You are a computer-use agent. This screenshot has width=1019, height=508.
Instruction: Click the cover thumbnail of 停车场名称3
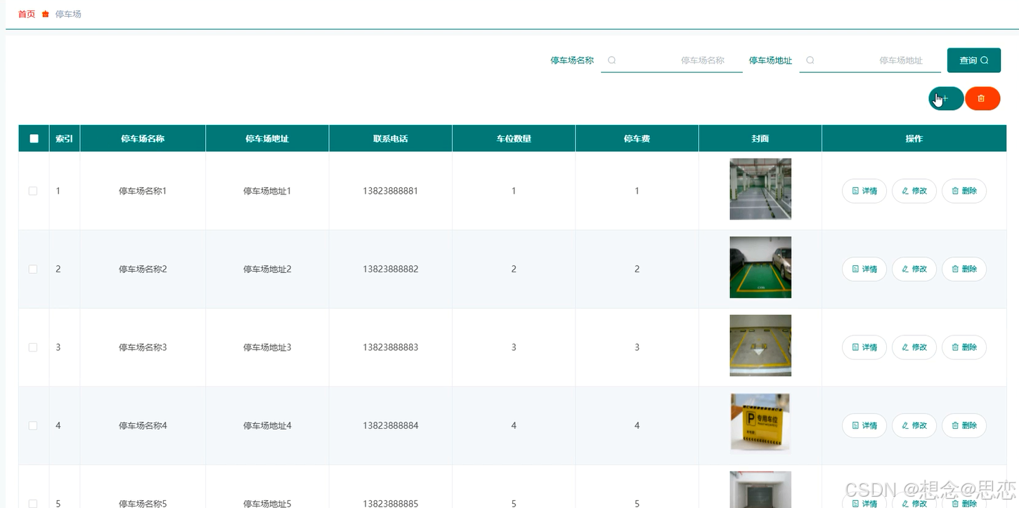(x=760, y=345)
